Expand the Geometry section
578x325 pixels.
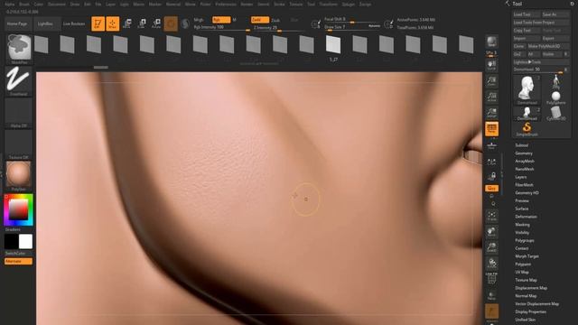[524, 153]
